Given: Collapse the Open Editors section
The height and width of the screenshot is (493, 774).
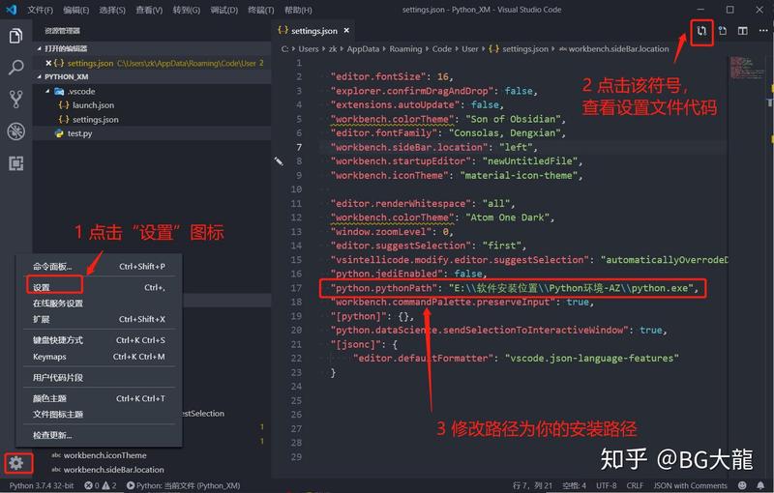Looking at the screenshot, I should (x=40, y=48).
